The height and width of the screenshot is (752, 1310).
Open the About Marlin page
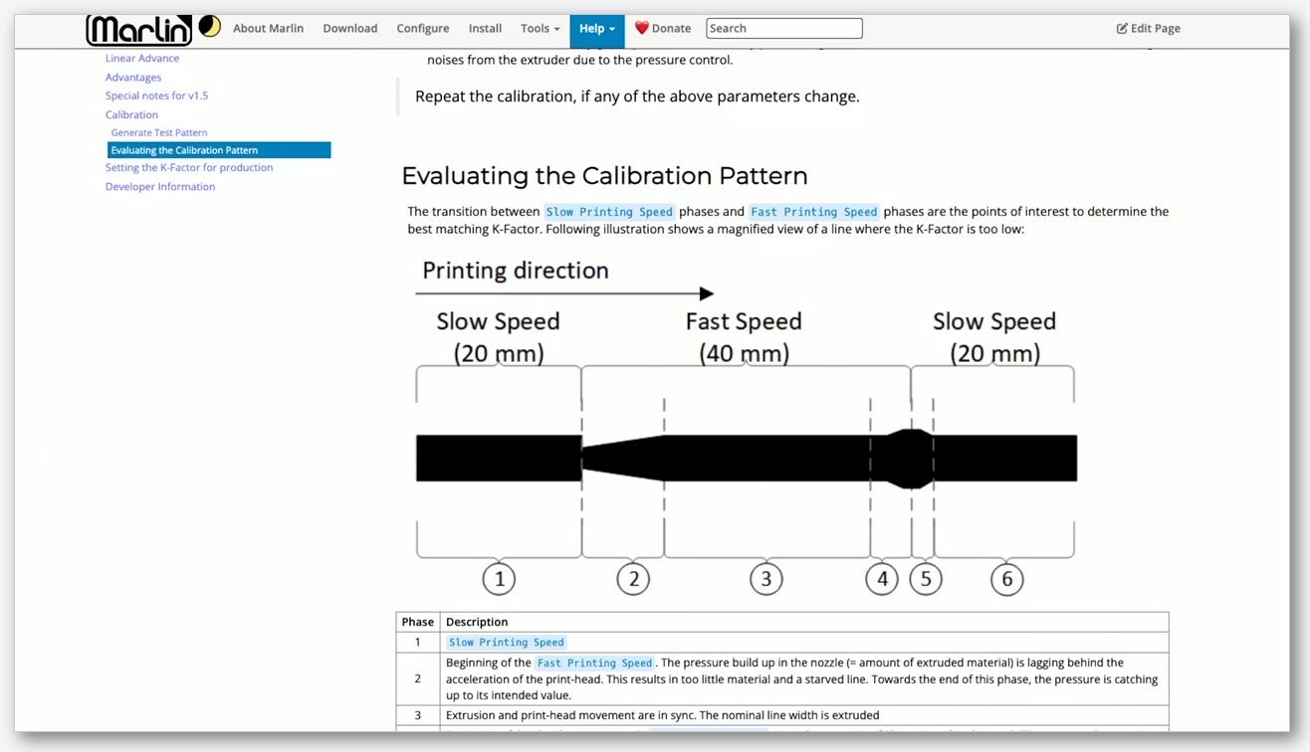pyautogui.click(x=268, y=29)
